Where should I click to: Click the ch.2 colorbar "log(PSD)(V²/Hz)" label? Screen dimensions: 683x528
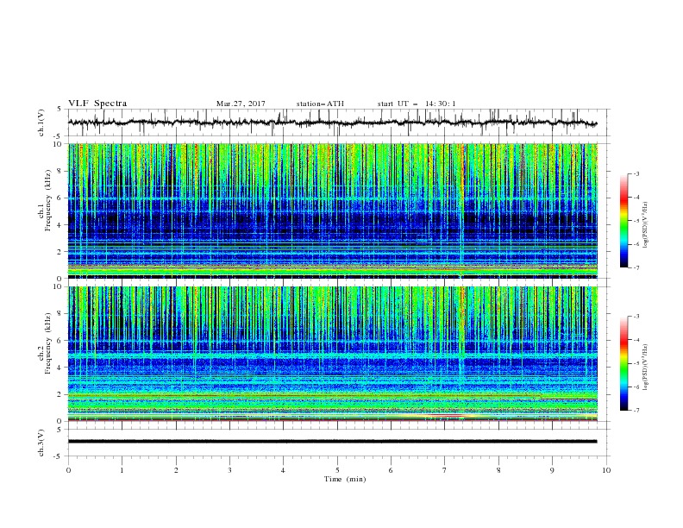pos(646,367)
